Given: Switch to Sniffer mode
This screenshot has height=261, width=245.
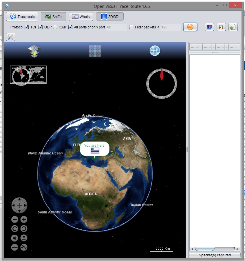Looking at the screenshot, I should 53,17.
